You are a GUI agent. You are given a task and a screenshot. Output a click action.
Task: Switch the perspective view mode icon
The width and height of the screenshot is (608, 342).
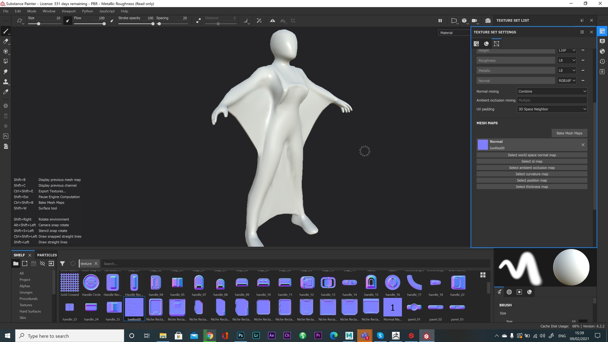[x=454, y=21]
